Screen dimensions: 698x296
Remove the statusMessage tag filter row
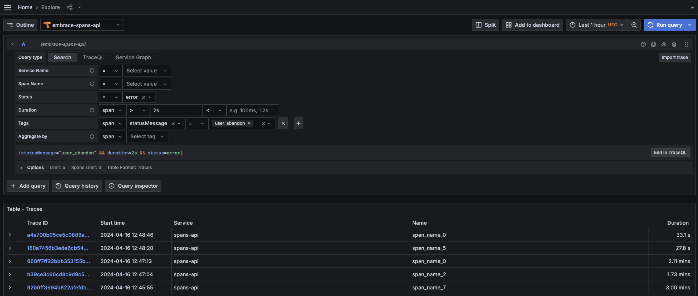coord(283,123)
